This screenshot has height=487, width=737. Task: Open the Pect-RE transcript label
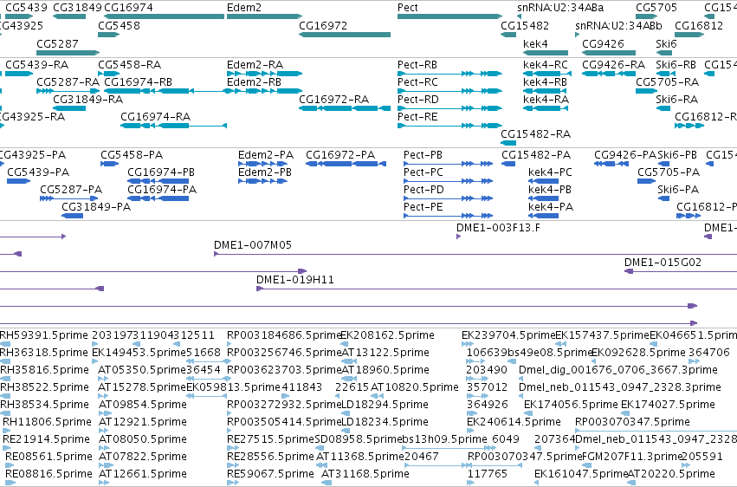tap(417, 117)
